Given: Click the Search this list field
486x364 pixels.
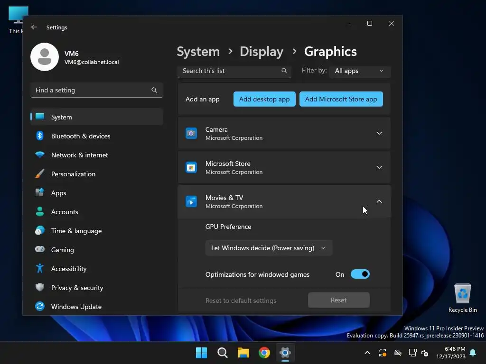Looking at the screenshot, I should tap(234, 71).
